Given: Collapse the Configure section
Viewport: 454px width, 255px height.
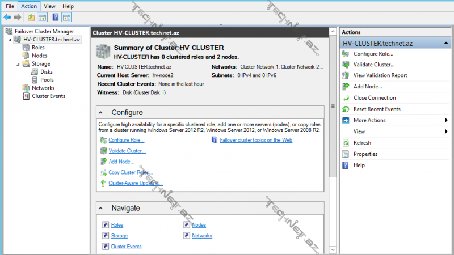Looking at the screenshot, I should 100,112.
